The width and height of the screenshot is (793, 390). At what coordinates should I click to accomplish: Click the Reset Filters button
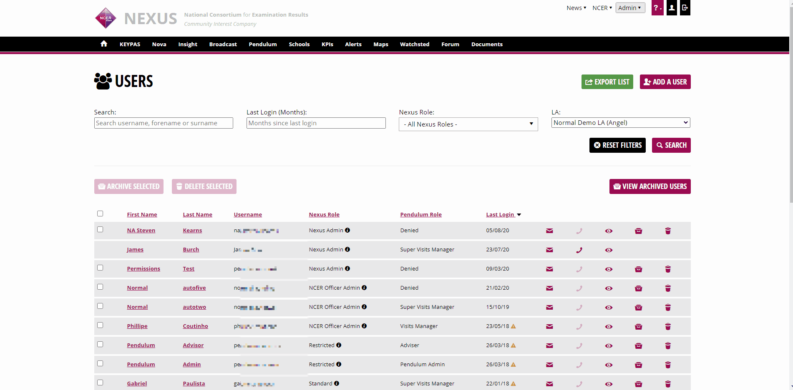coord(617,145)
